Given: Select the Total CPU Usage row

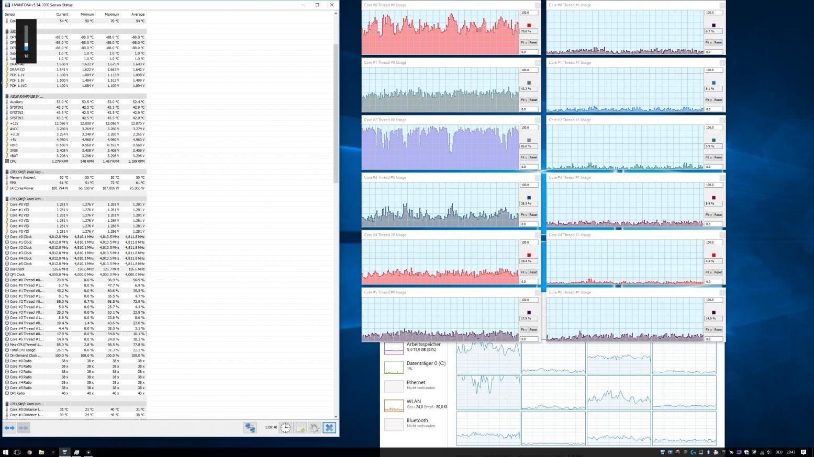Looking at the screenshot, I should click(75, 350).
